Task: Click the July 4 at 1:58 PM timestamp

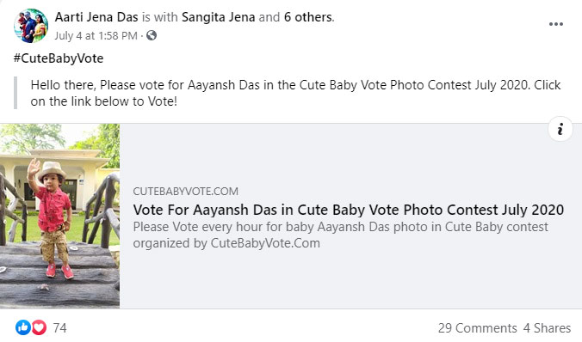Action: tap(96, 36)
